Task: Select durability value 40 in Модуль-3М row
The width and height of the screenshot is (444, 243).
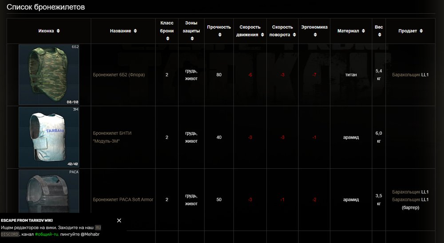Action: pyautogui.click(x=219, y=137)
